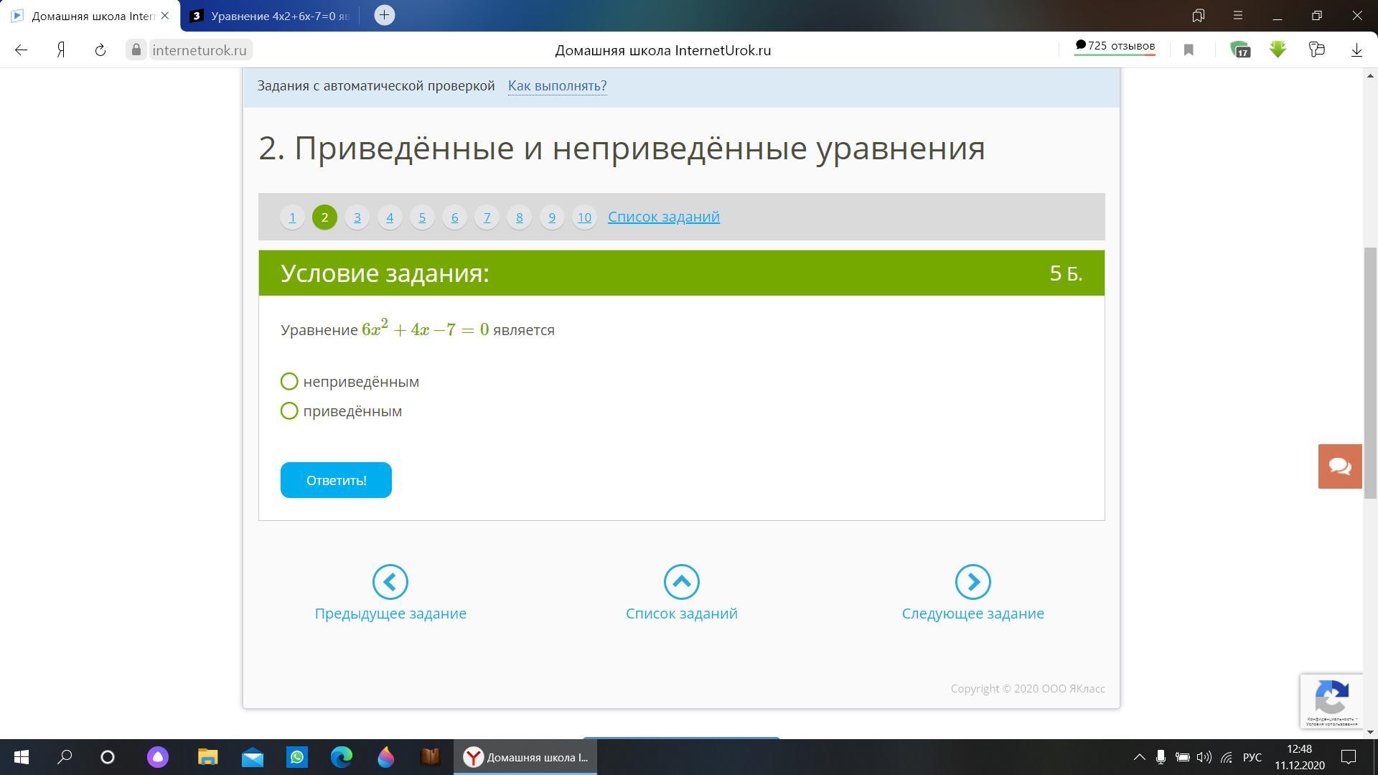Open a new browser tab

385,15
